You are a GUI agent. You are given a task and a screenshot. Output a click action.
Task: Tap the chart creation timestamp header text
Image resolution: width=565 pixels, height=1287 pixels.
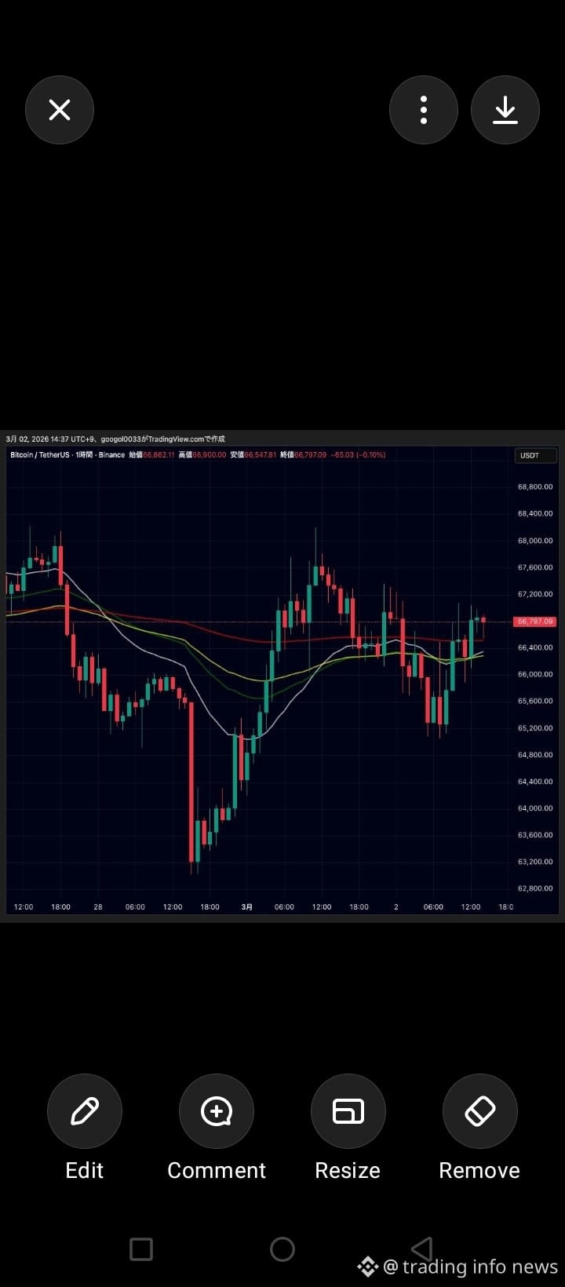coord(115,439)
